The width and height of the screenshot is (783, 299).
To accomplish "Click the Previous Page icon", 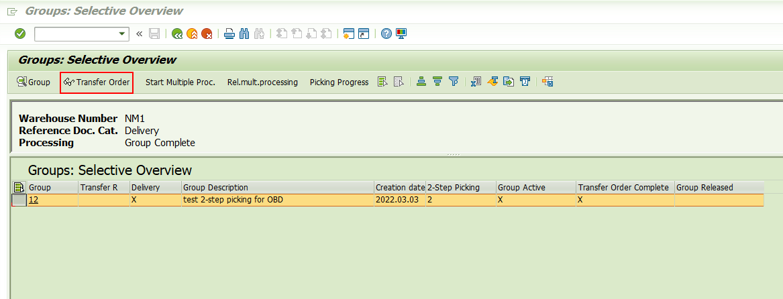I will click(297, 34).
